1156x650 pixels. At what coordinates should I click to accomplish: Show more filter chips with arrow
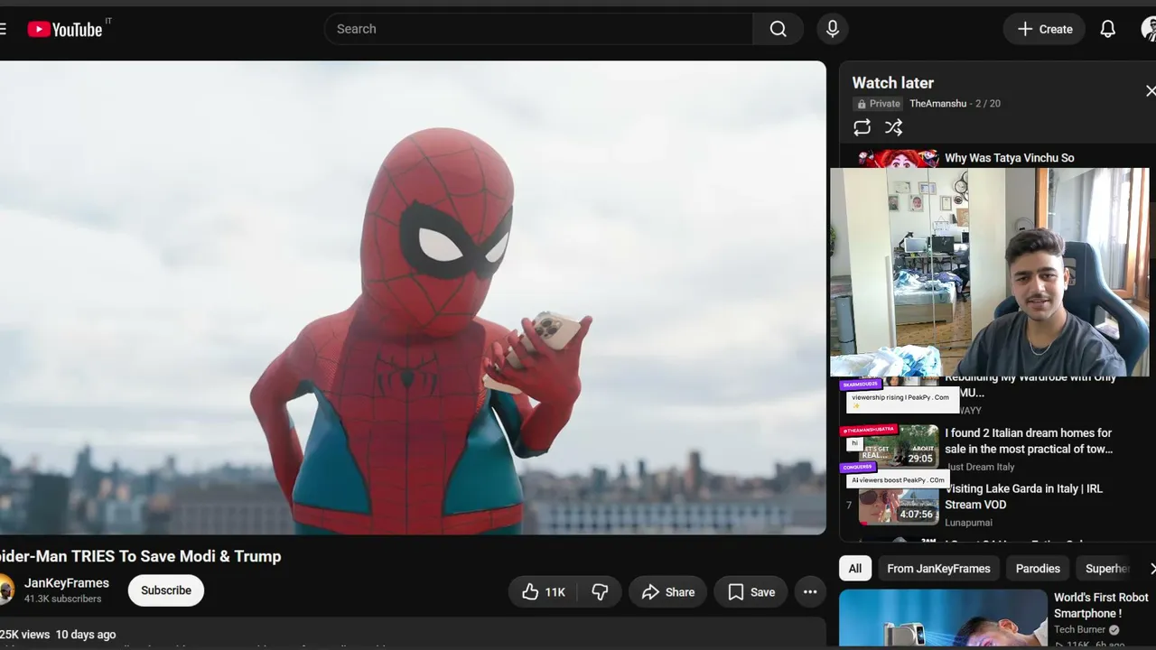pos(1151,569)
